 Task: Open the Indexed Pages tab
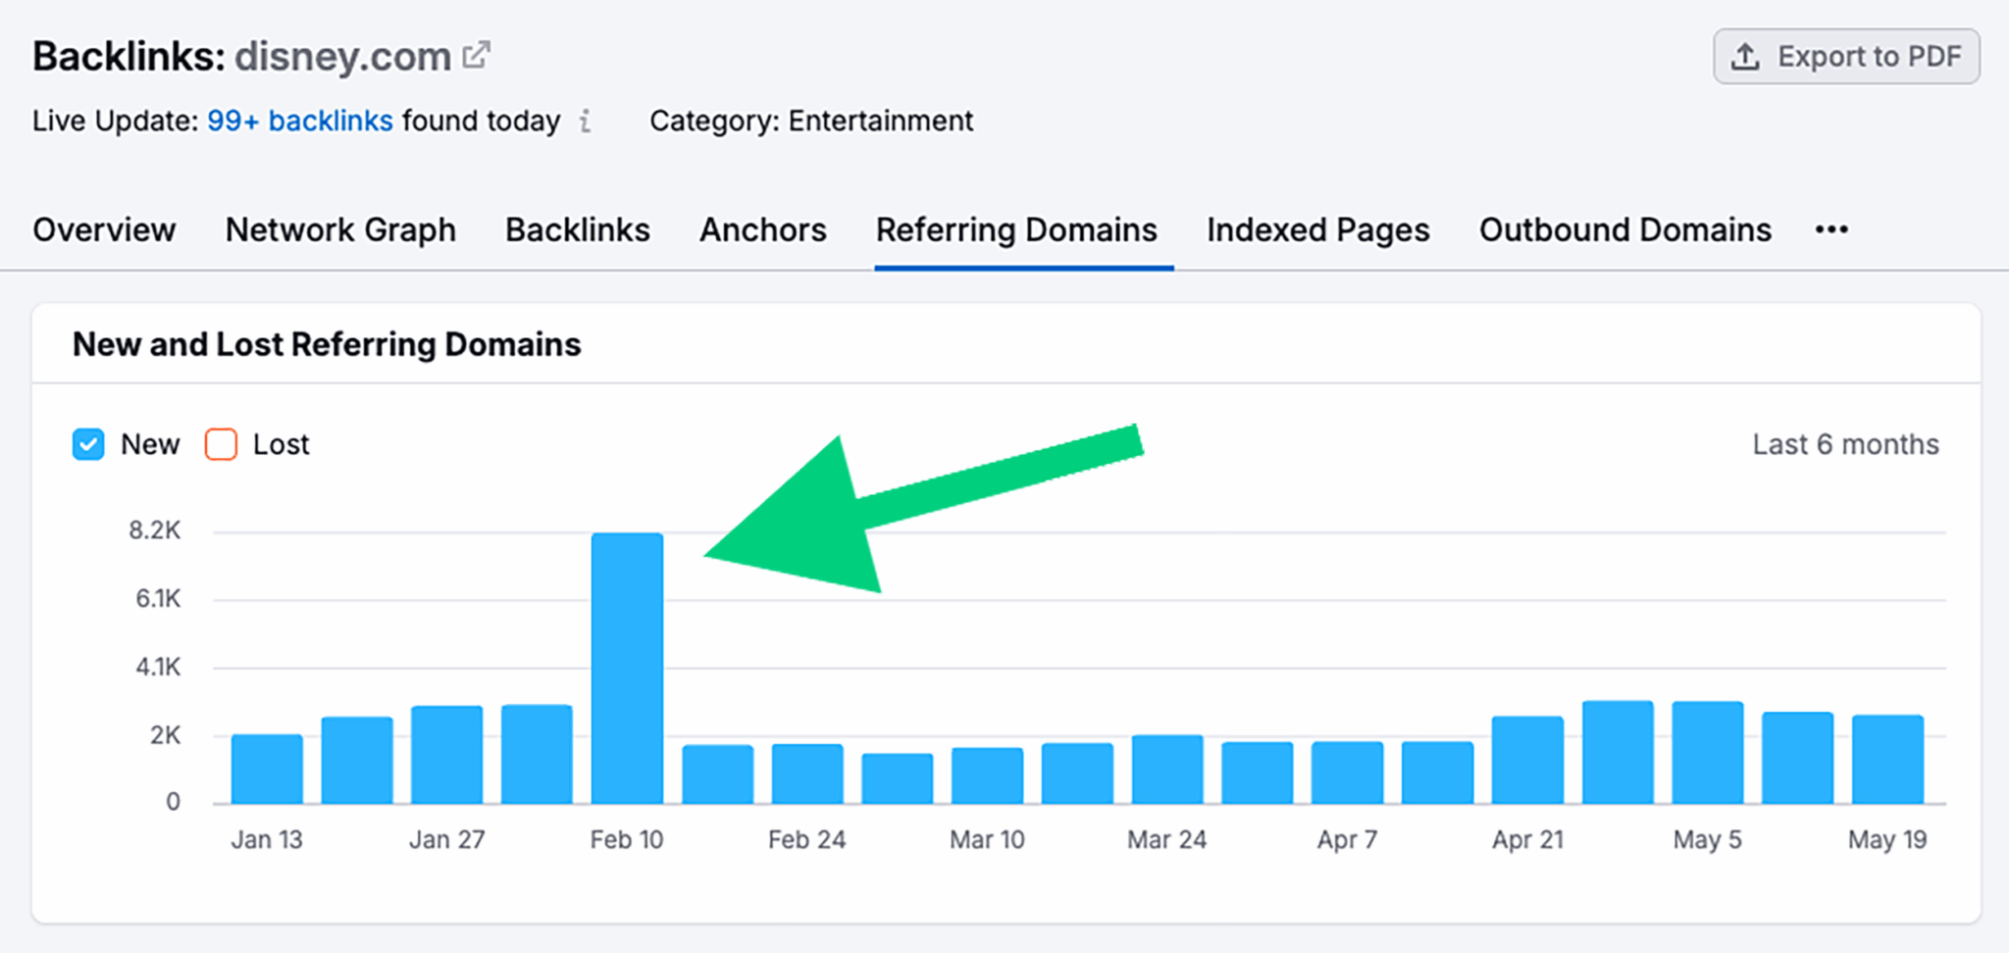pyautogui.click(x=1317, y=229)
